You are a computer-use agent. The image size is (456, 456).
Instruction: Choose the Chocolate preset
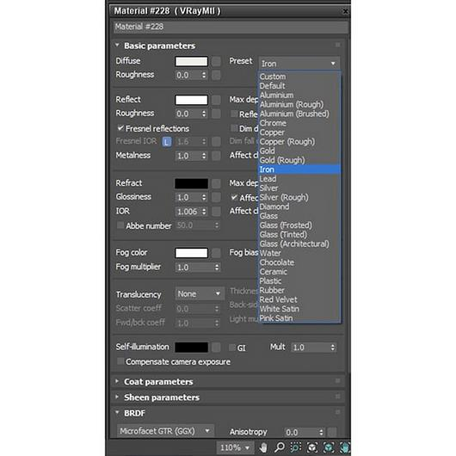coord(299,262)
